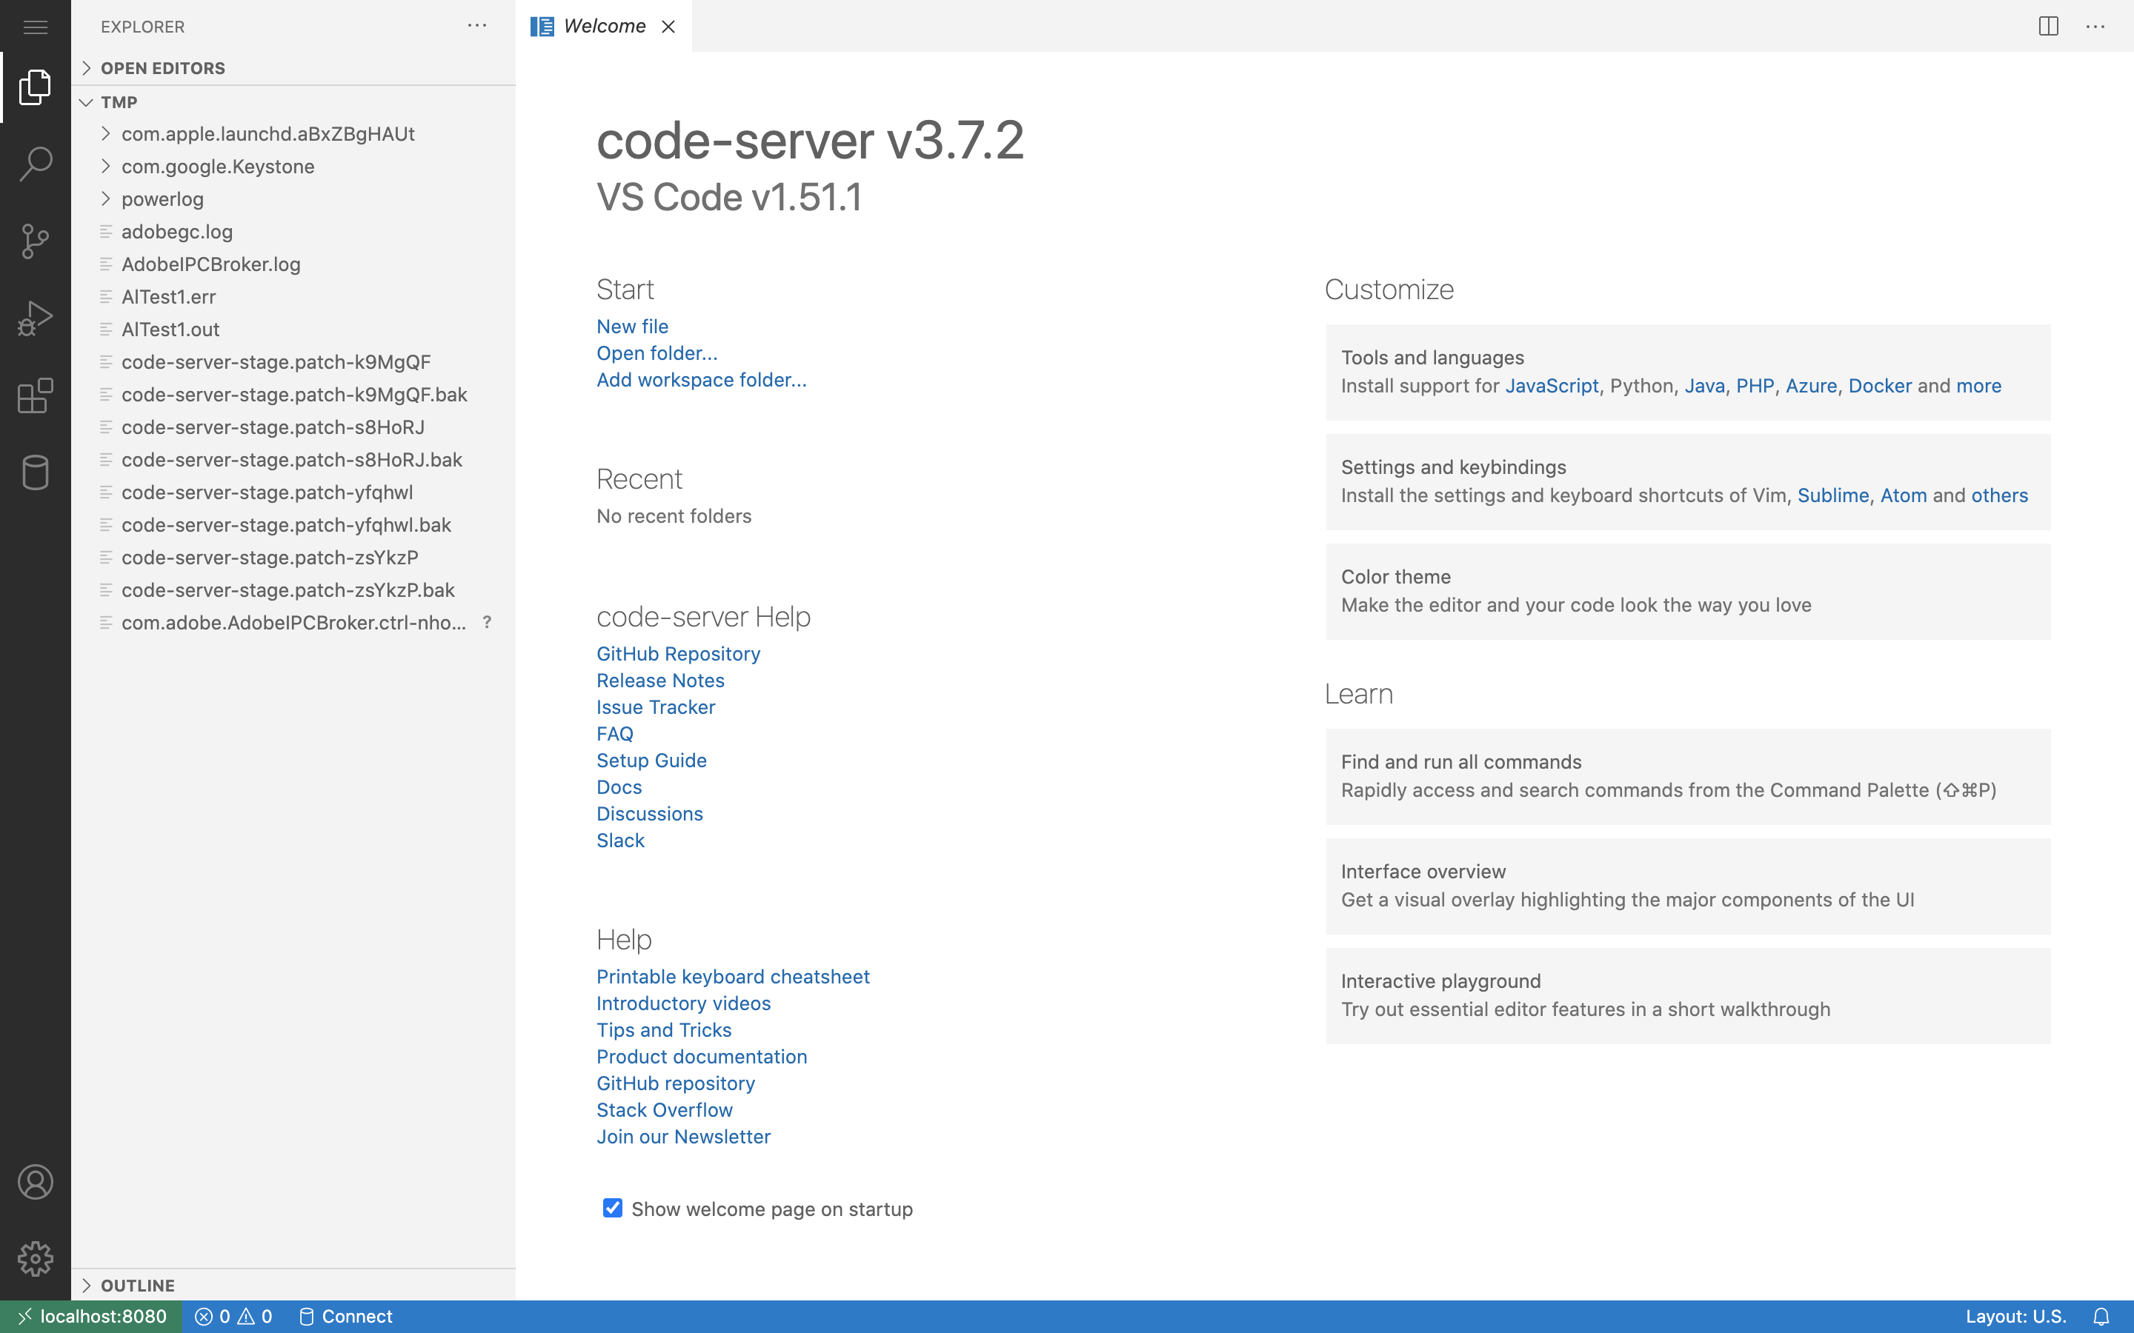Expand the com.apple.launchd.aBxZBgHAUt folder
The image size is (2134, 1333).
[x=293, y=134]
